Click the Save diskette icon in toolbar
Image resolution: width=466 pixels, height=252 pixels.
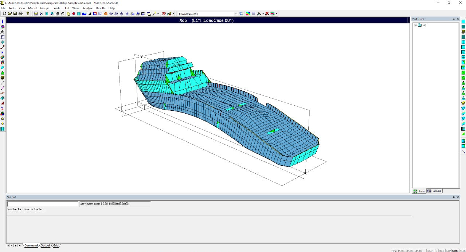tap(15, 14)
